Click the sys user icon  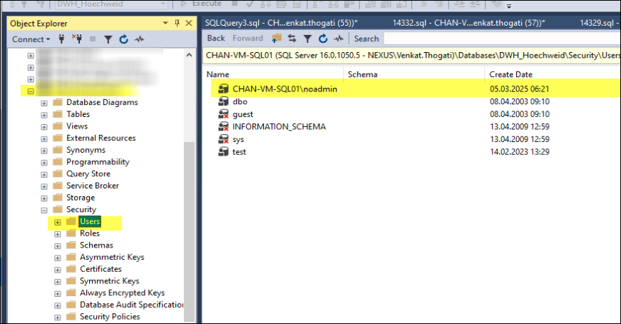coord(223,139)
